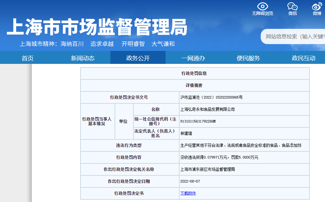
Task: Click the 行政处罚决定书 label cell
Action: 130,193
